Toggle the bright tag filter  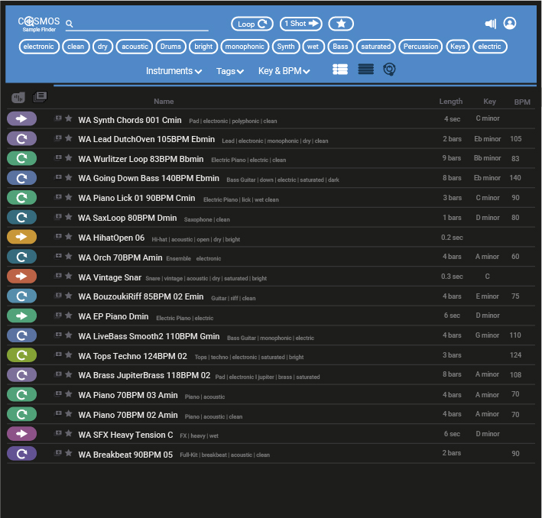[203, 47]
